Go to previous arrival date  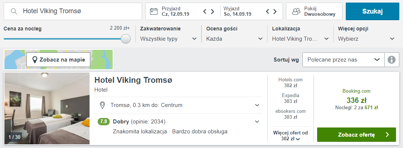tap(205, 11)
